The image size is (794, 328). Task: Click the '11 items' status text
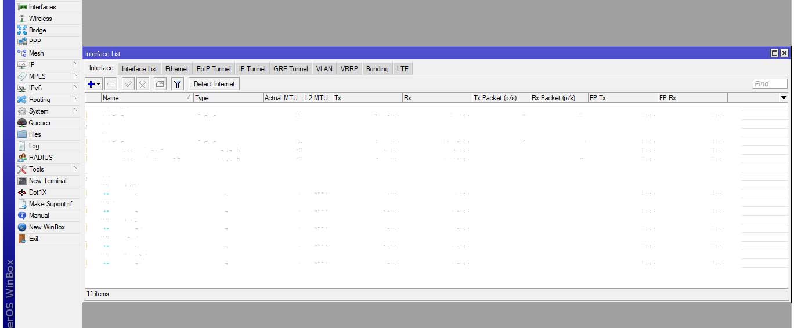[98, 294]
